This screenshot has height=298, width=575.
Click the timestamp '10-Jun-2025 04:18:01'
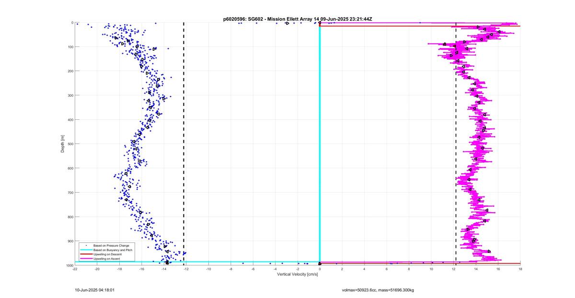click(x=95, y=290)
